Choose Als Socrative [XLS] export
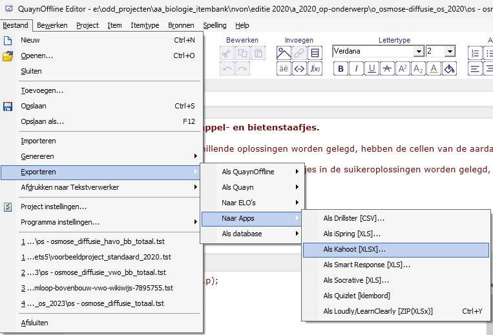This screenshot has width=493, height=335. (396, 280)
